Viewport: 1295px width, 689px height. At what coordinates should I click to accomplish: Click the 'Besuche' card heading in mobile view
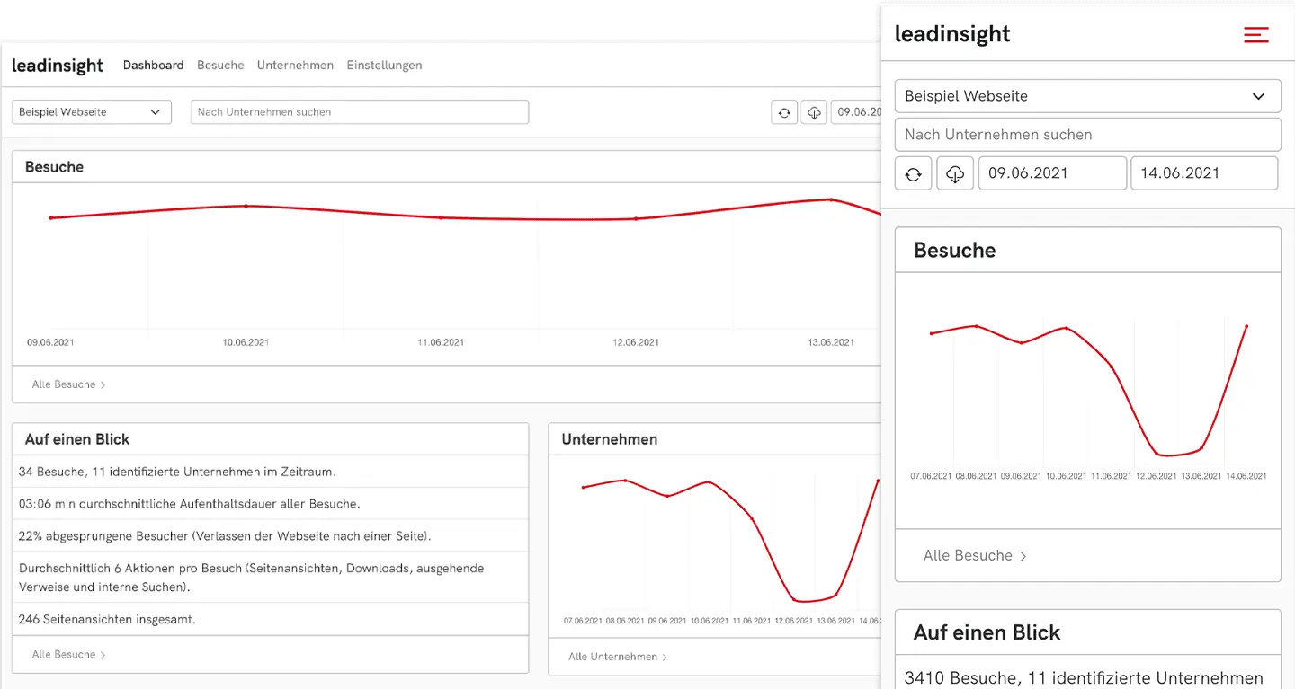tap(954, 250)
